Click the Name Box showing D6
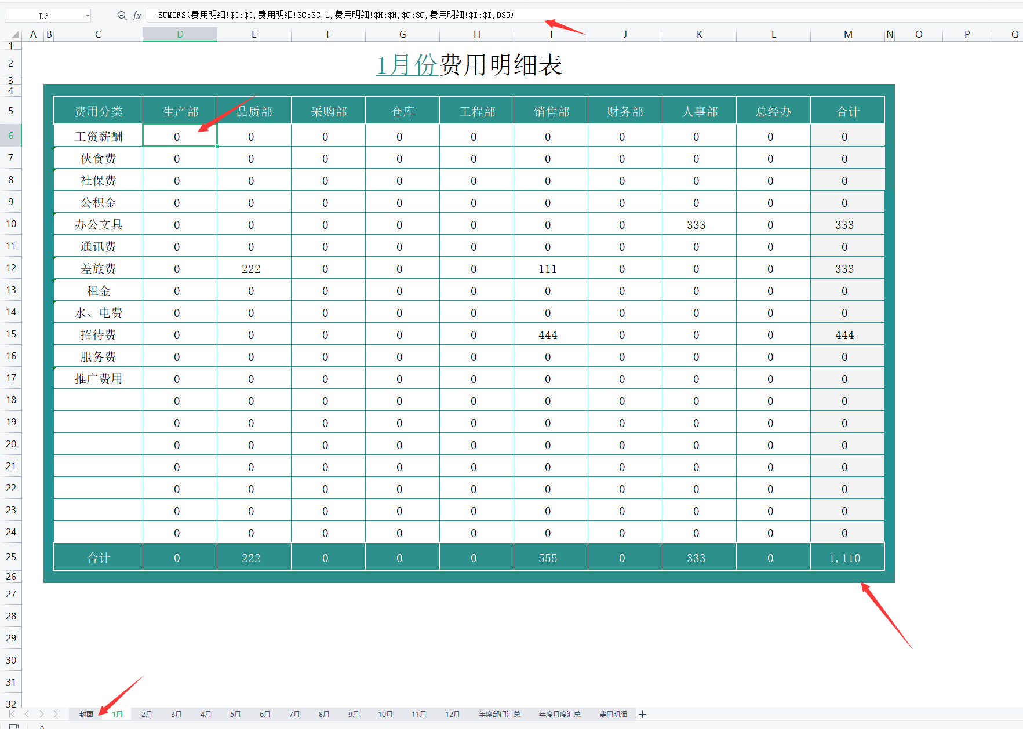Screen dimensions: 1023x729 click(44, 16)
